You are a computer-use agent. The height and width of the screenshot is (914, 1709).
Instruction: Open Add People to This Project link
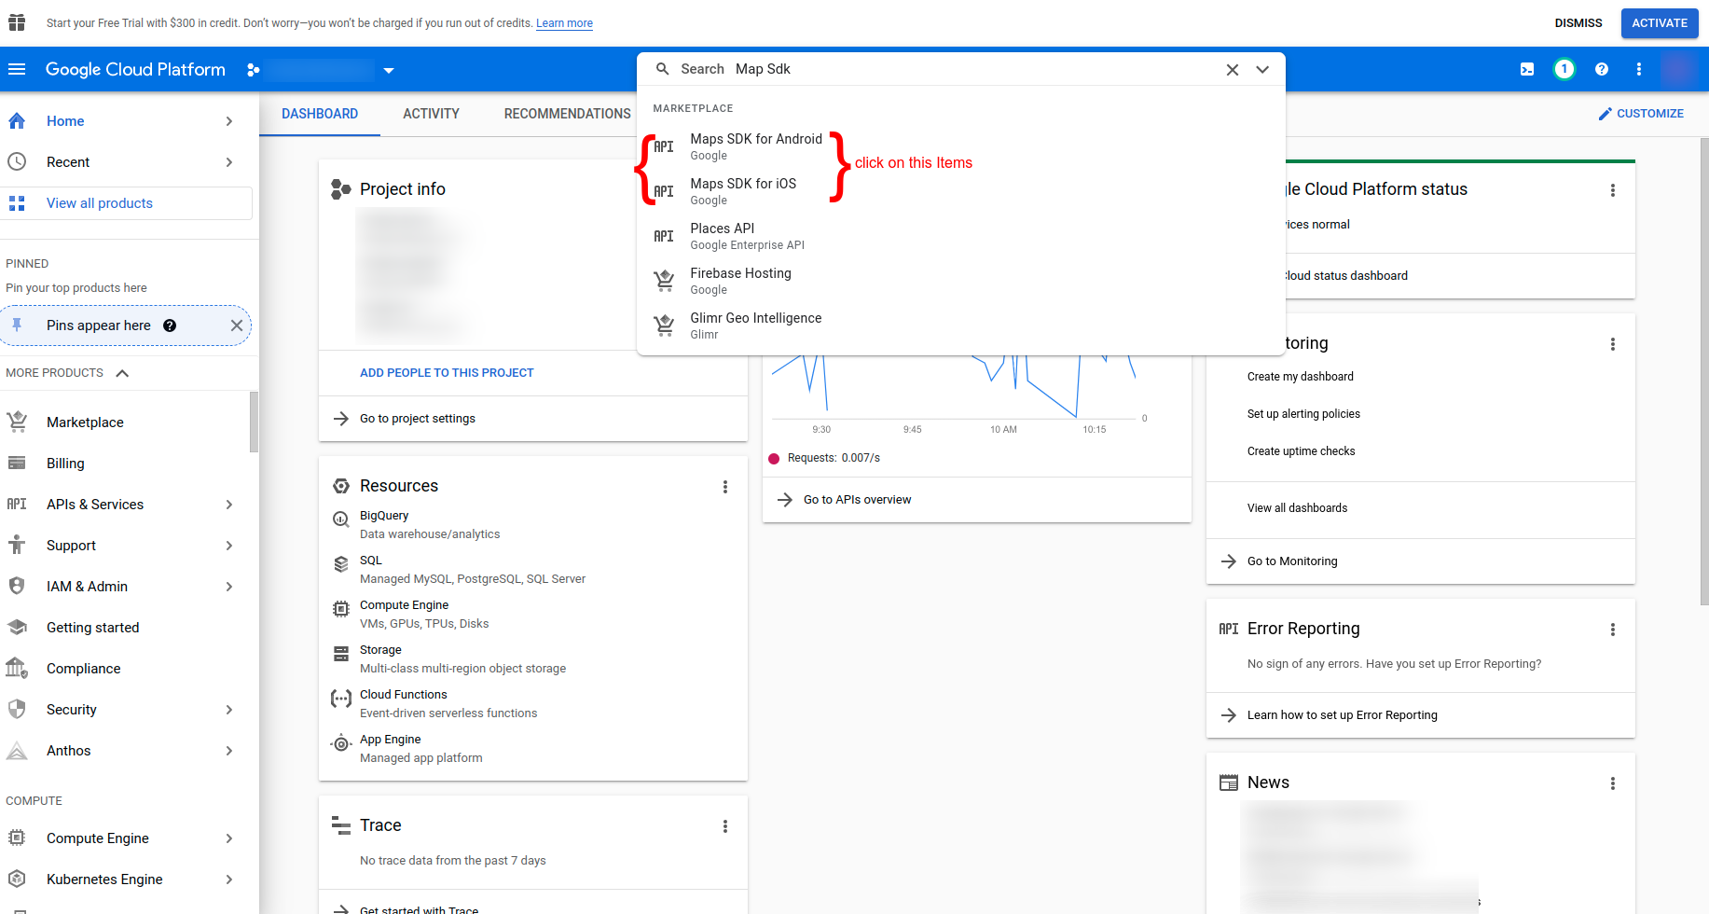(x=447, y=373)
